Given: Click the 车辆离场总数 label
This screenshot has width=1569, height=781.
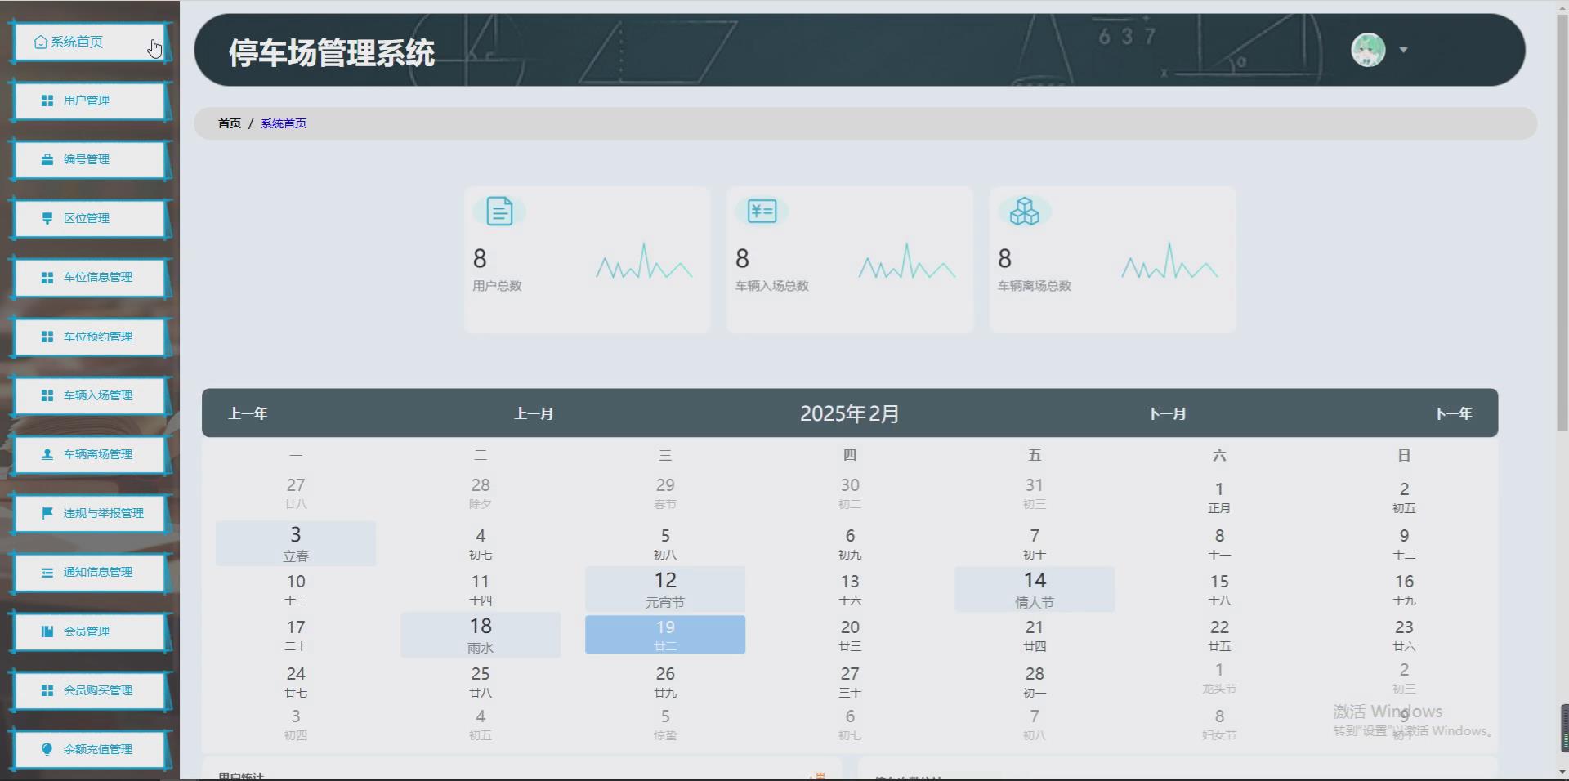Looking at the screenshot, I should (x=1035, y=286).
